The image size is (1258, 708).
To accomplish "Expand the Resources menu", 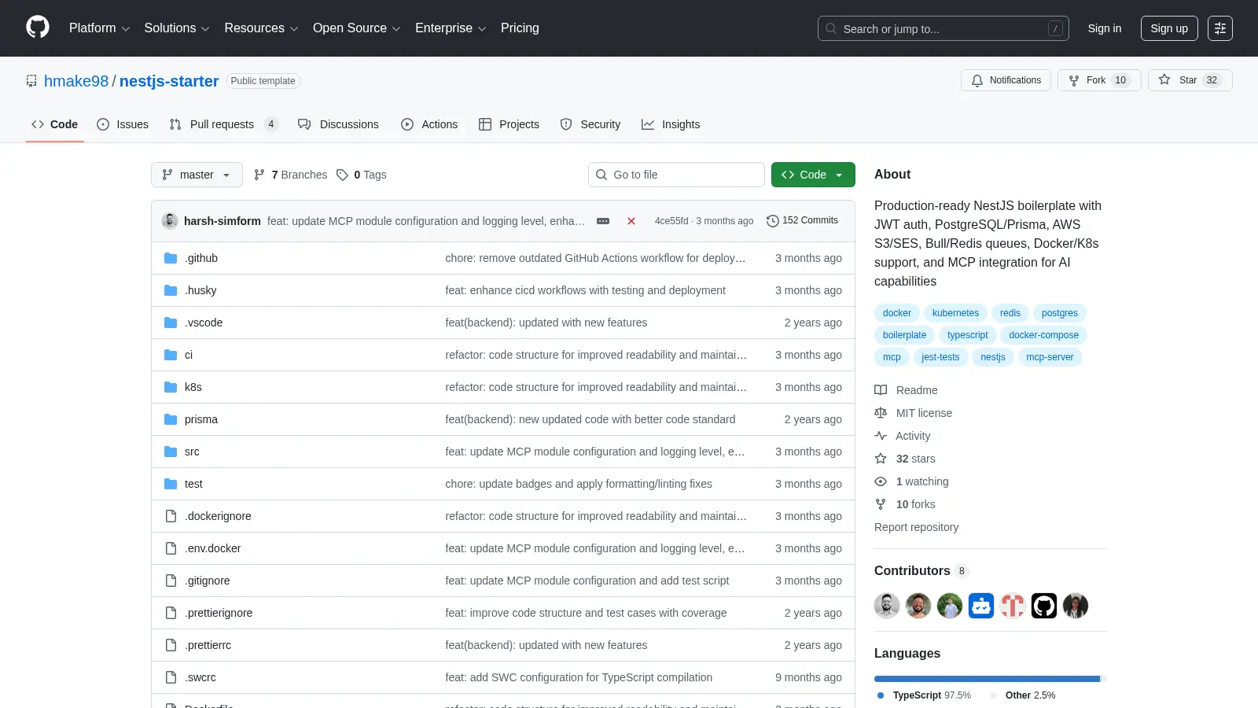I will tap(261, 28).
